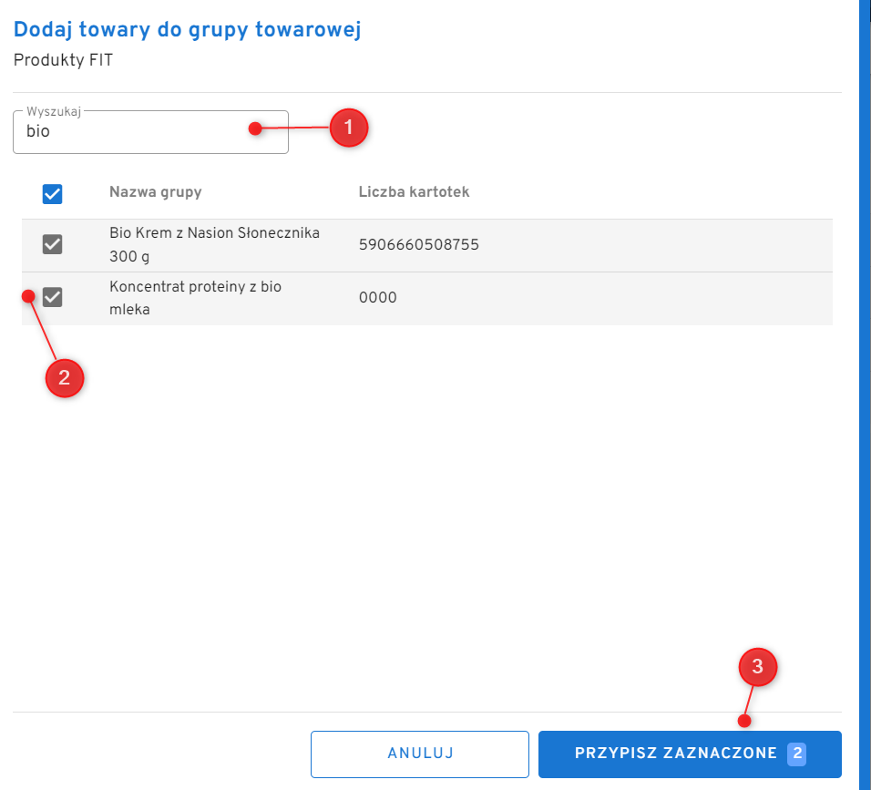Click the red annotation marker number 1
Image resolution: width=871 pixels, height=790 pixels.
tap(348, 128)
